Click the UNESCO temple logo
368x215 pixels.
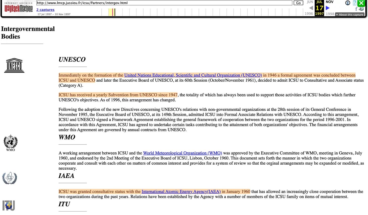14,66
